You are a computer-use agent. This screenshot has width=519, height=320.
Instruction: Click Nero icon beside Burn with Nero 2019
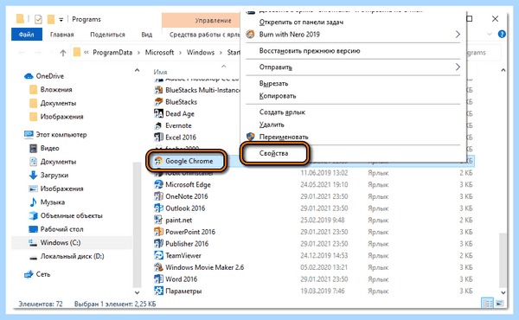coord(251,34)
